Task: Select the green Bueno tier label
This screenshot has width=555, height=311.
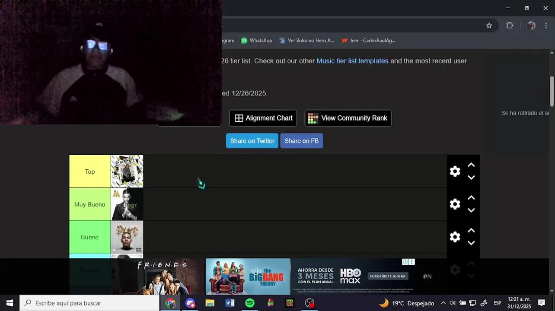Action: coord(90,237)
